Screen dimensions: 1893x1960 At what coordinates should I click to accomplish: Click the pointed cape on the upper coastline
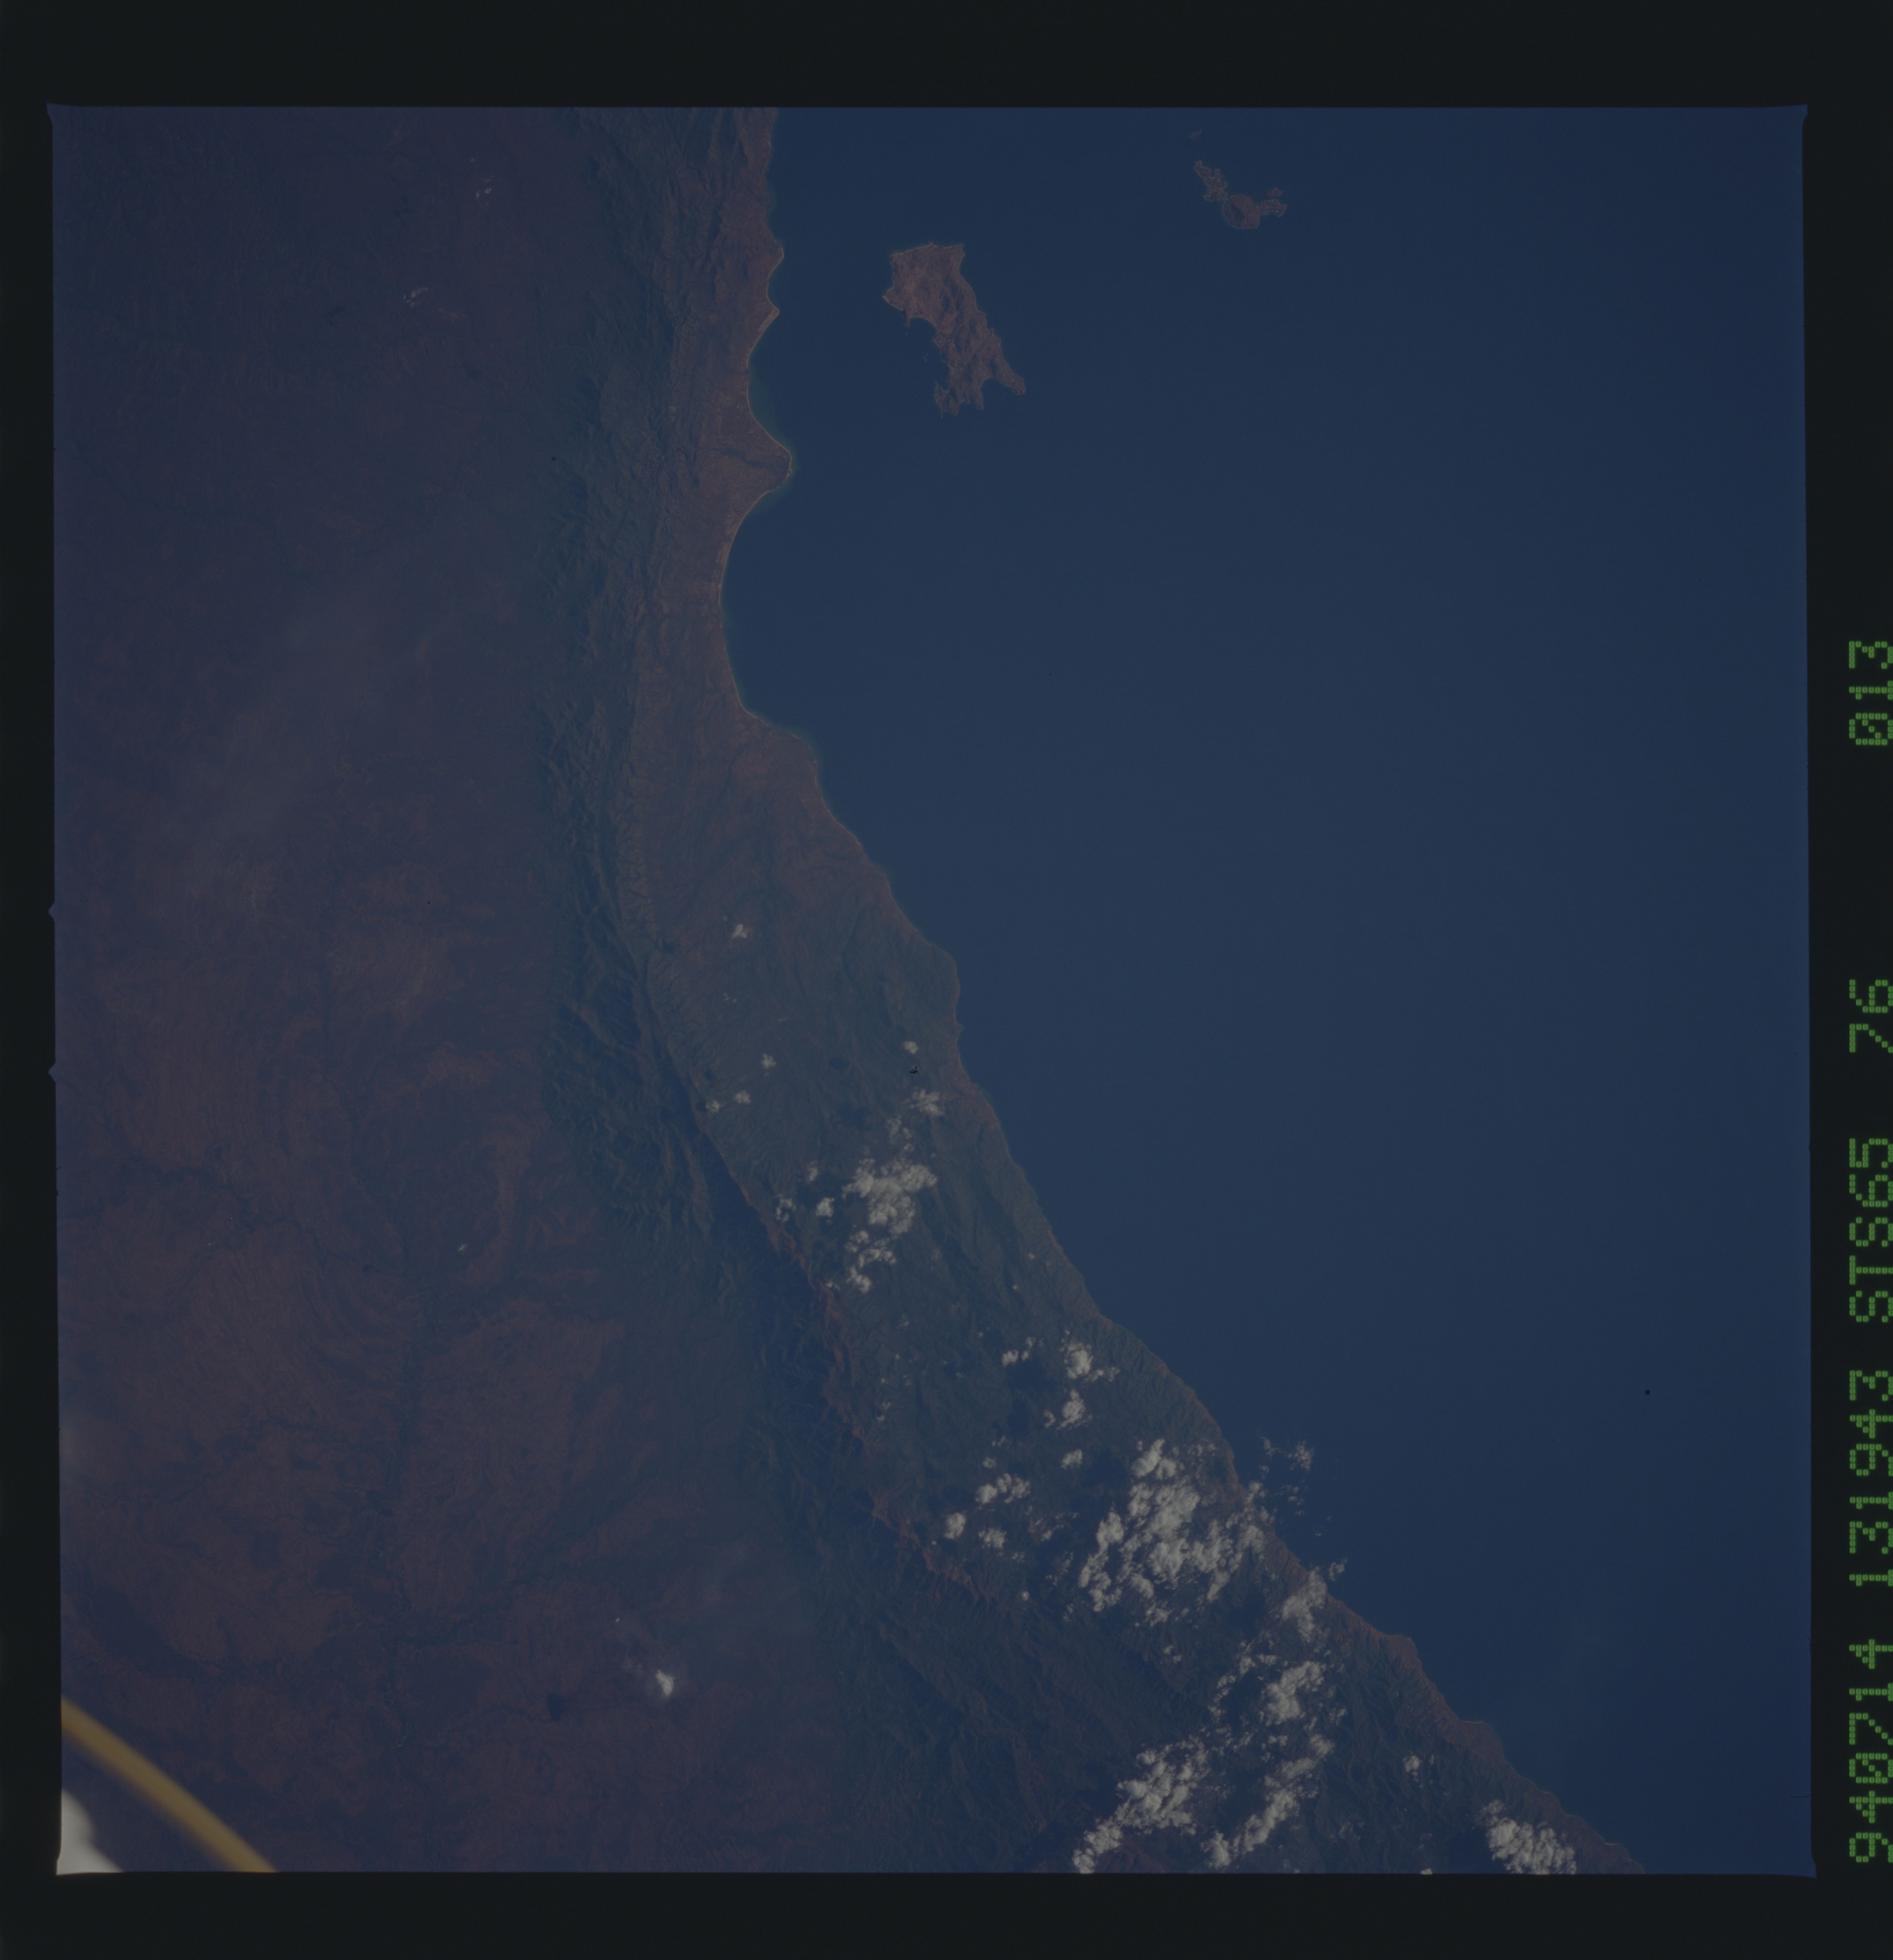click(787, 462)
